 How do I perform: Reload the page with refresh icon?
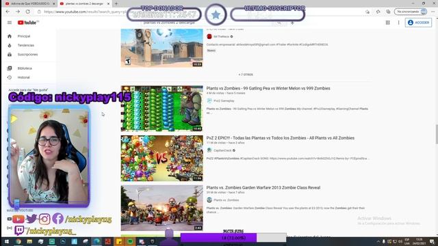(27, 12)
